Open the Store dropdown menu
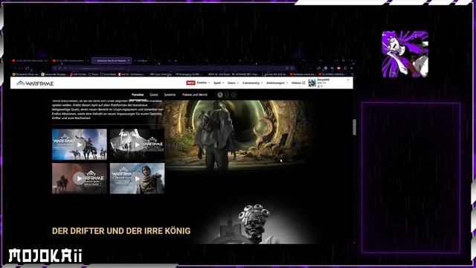Viewport: 476px width, 268px height. (233, 83)
